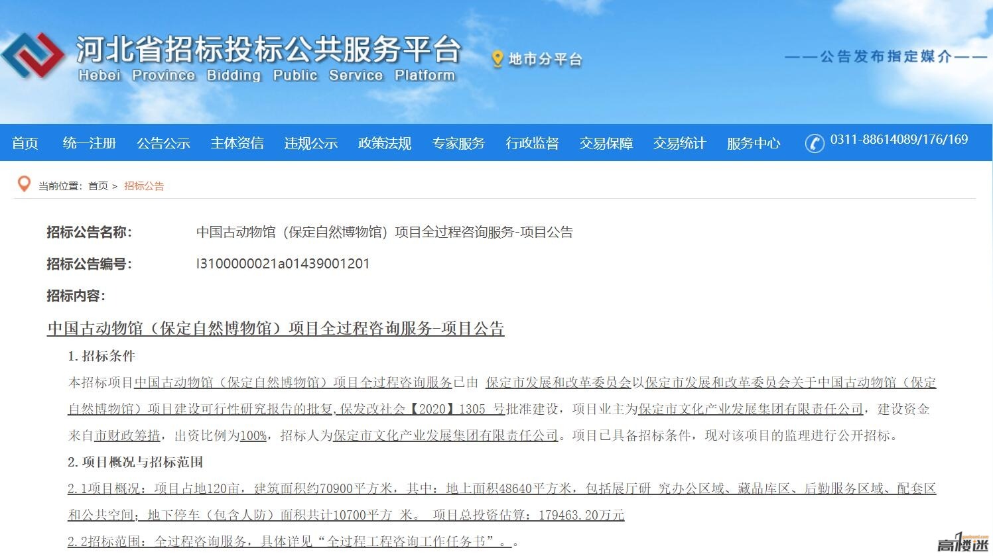This screenshot has width=993, height=556.
Task: Click the 招标内容 label
Action: pos(76,296)
